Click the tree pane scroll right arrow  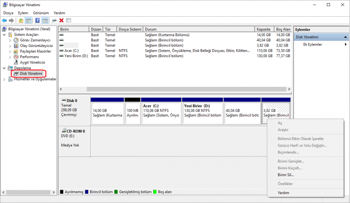tap(53, 192)
